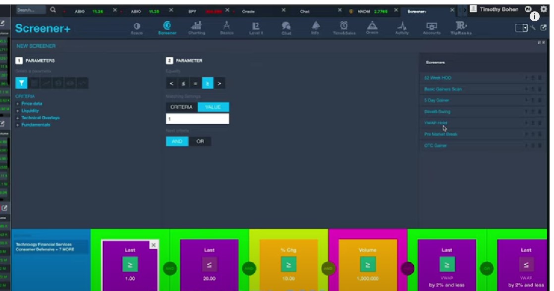The height and width of the screenshot is (291, 554).
Task: Open the TipRanks tool
Action: (461, 28)
